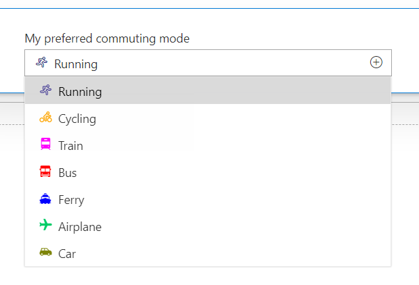Choose the Running text option in the list

80,92
